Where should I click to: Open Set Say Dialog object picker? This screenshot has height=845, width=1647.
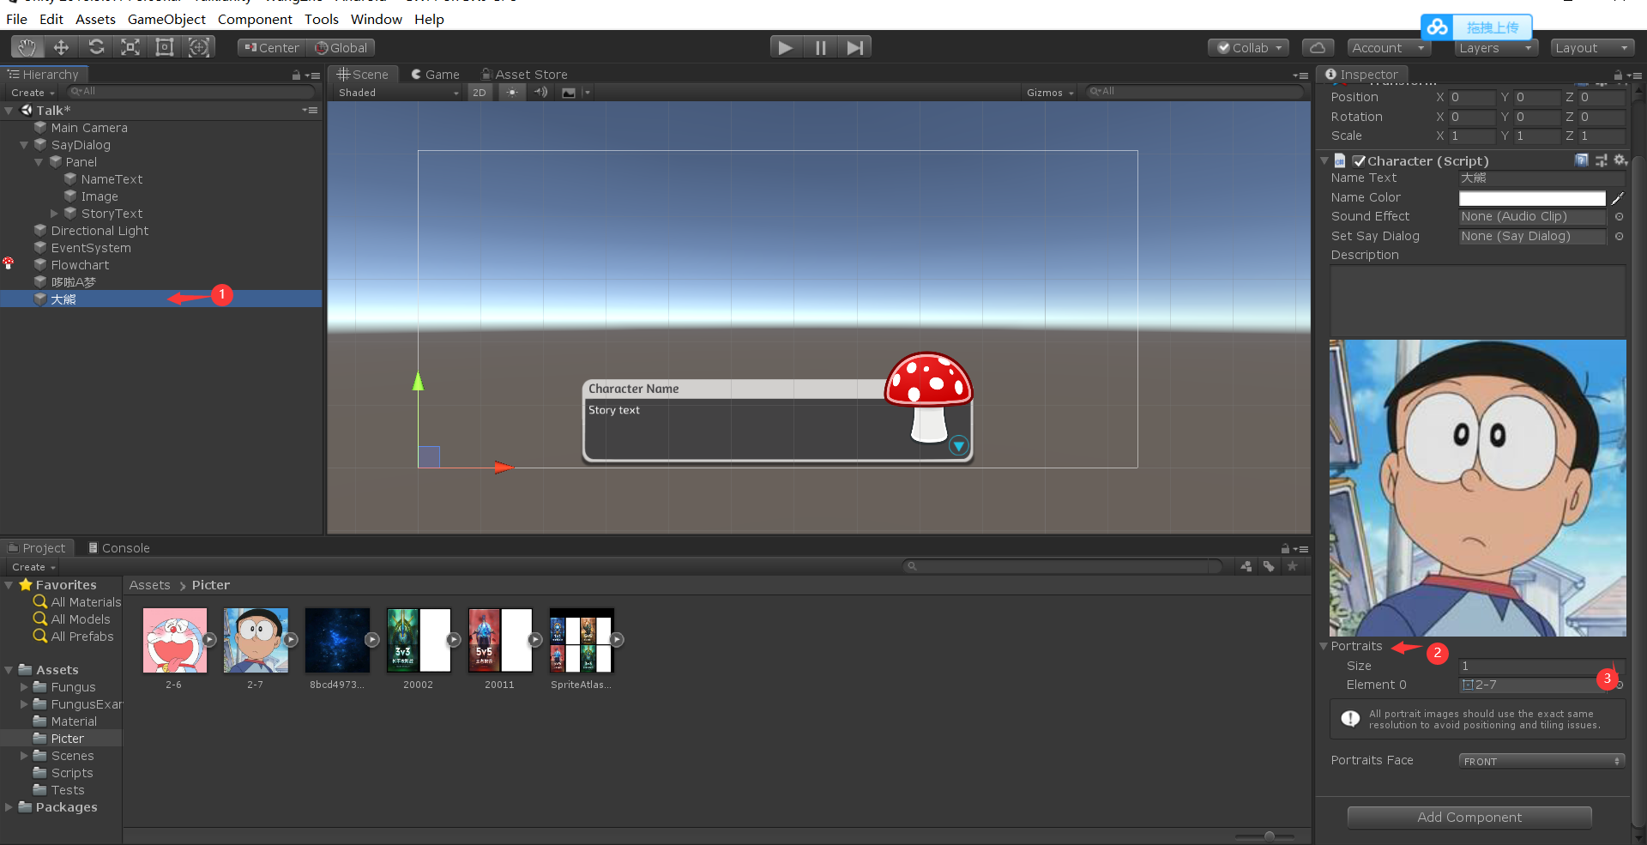click(1619, 237)
